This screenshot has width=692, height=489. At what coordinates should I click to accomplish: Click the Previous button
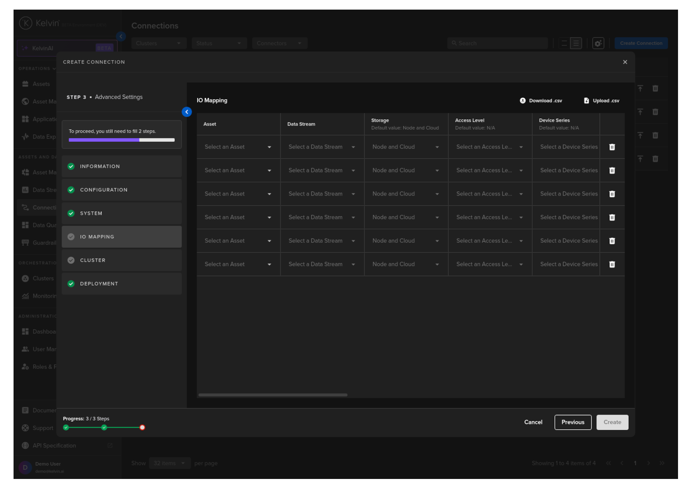click(x=572, y=422)
